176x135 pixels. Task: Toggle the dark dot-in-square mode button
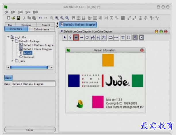click(141, 38)
